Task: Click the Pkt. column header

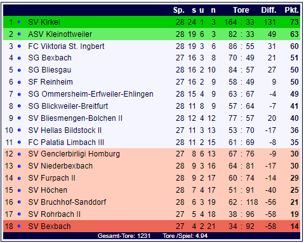Action: tap(291, 10)
